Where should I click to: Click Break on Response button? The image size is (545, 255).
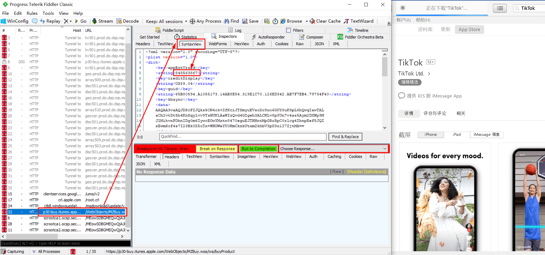click(217, 149)
